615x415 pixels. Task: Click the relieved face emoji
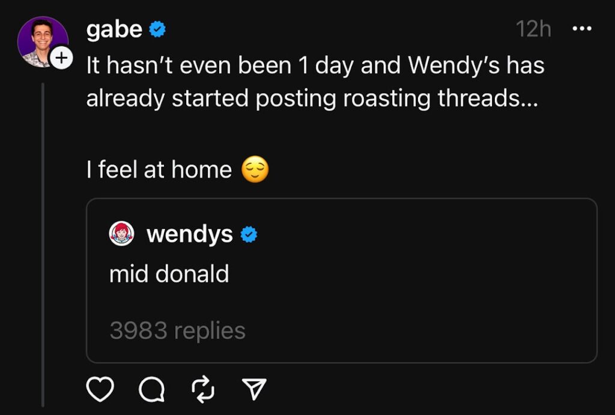[255, 170]
